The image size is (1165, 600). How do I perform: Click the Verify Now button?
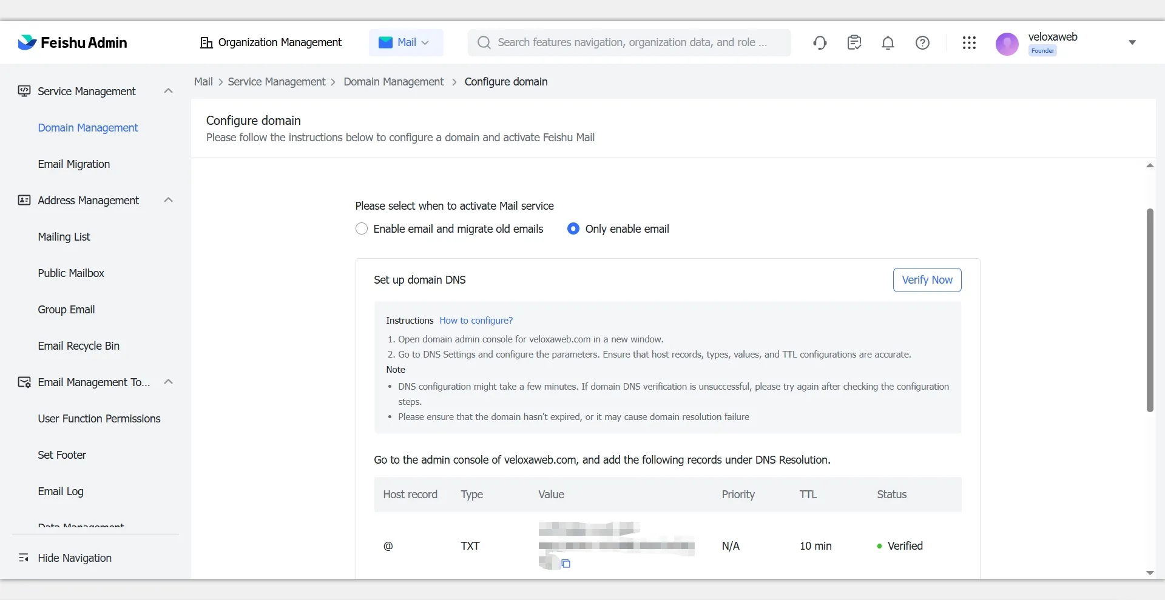(x=927, y=280)
